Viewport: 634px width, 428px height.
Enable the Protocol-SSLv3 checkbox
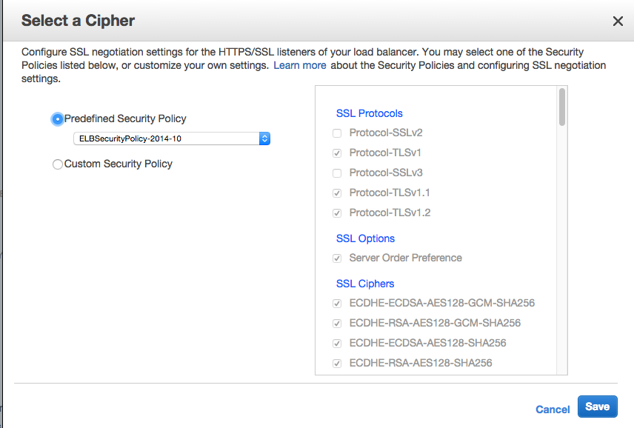point(337,173)
